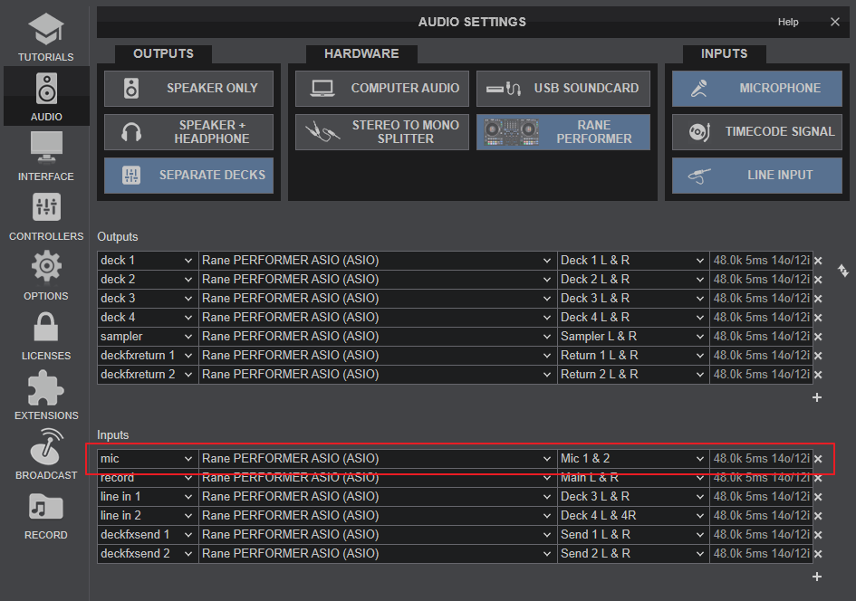This screenshot has height=601, width=856.
Task: Remove the deckfxsend 2 input row
Action: pos(818,555)
